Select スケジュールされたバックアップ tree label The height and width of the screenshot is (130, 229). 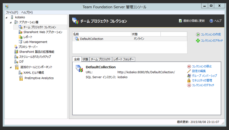point(35,57)
